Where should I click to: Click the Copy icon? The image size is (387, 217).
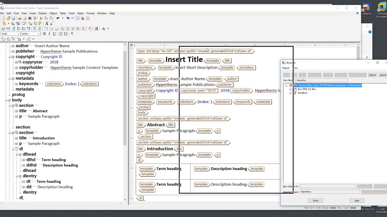point(46,18)
